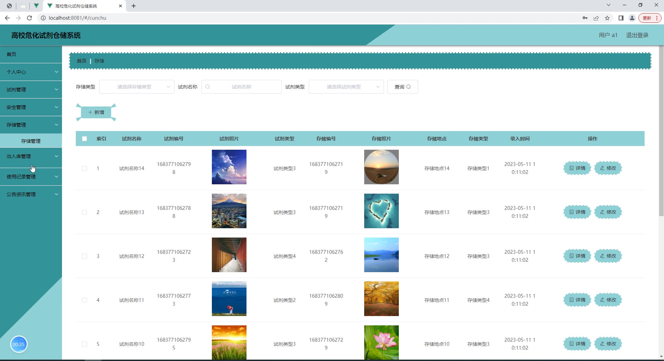The image size is (664, 361).
Task: Go to 首页 in the sidebar
Action: click(31, 54)
